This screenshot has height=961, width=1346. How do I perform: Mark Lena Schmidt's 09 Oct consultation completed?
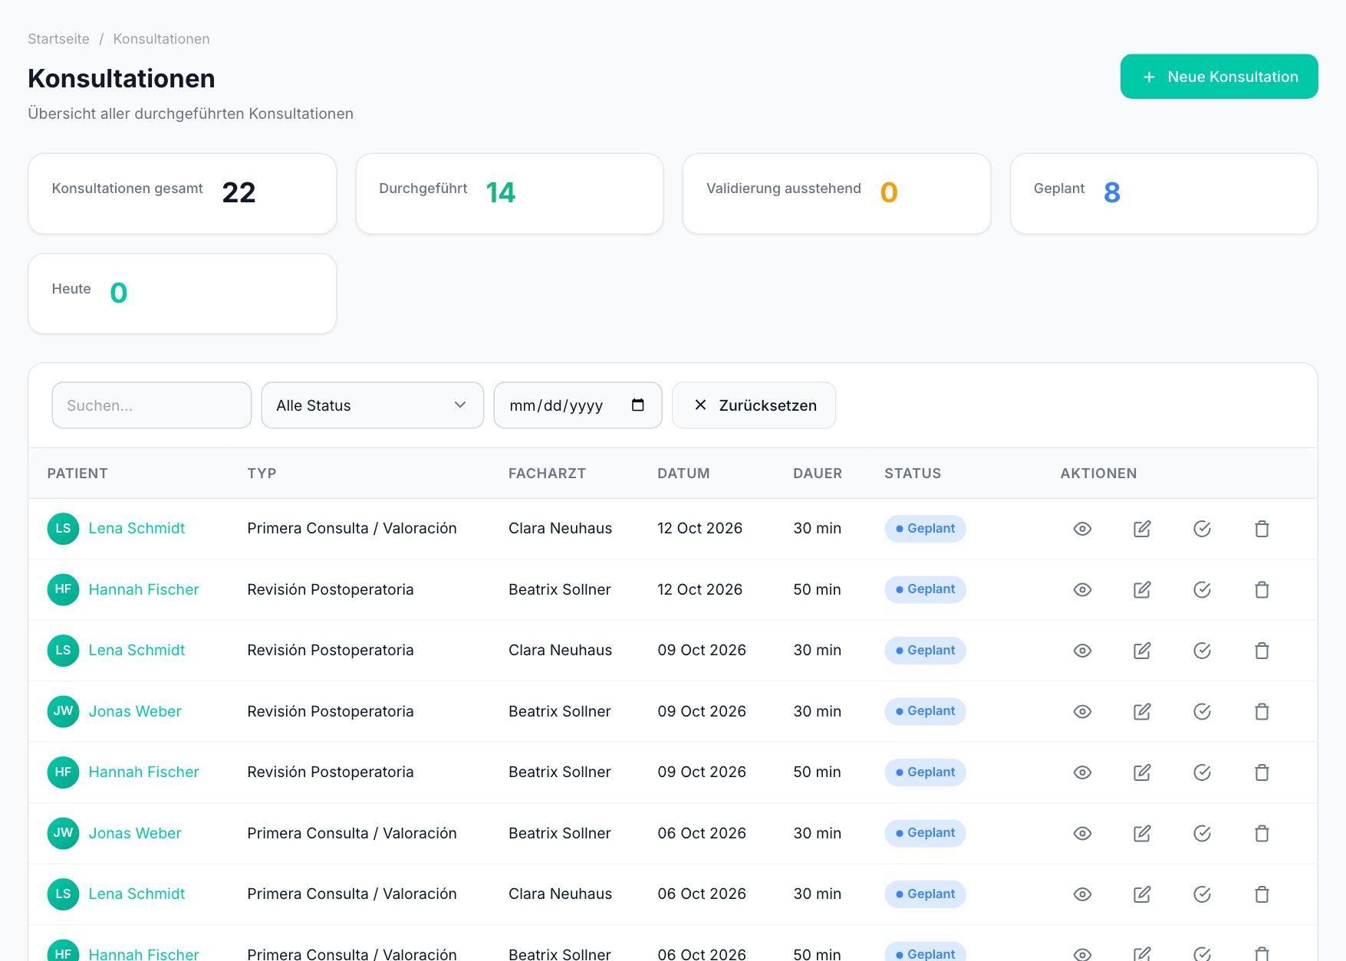1202,651
